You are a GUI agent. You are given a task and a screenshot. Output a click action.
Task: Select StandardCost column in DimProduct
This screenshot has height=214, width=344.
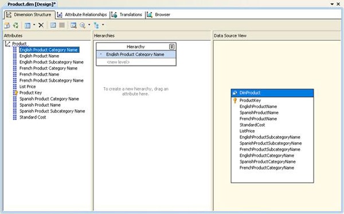(x=252, y=125)
